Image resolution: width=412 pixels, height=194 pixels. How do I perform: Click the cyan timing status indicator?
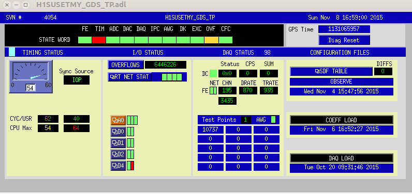tap(12, 52)
